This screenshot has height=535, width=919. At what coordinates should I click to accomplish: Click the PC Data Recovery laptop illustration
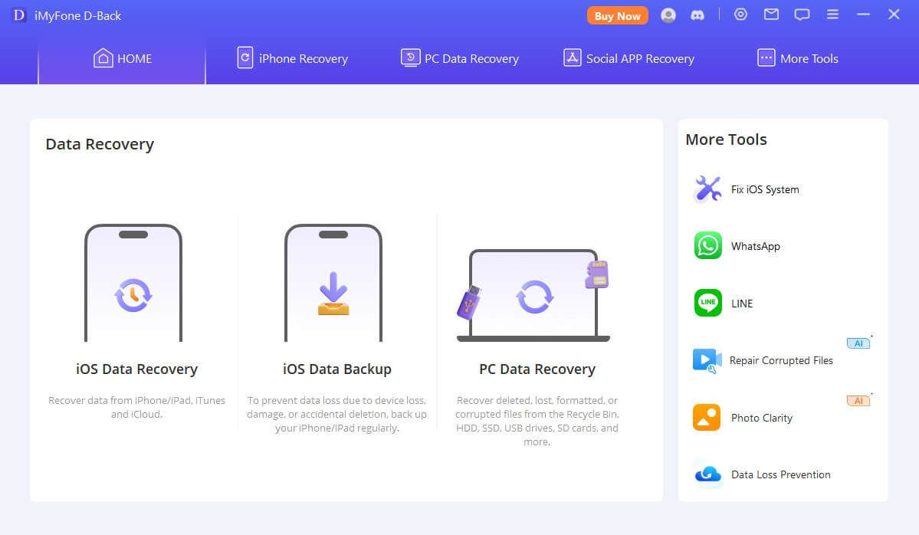pos(533,295)
